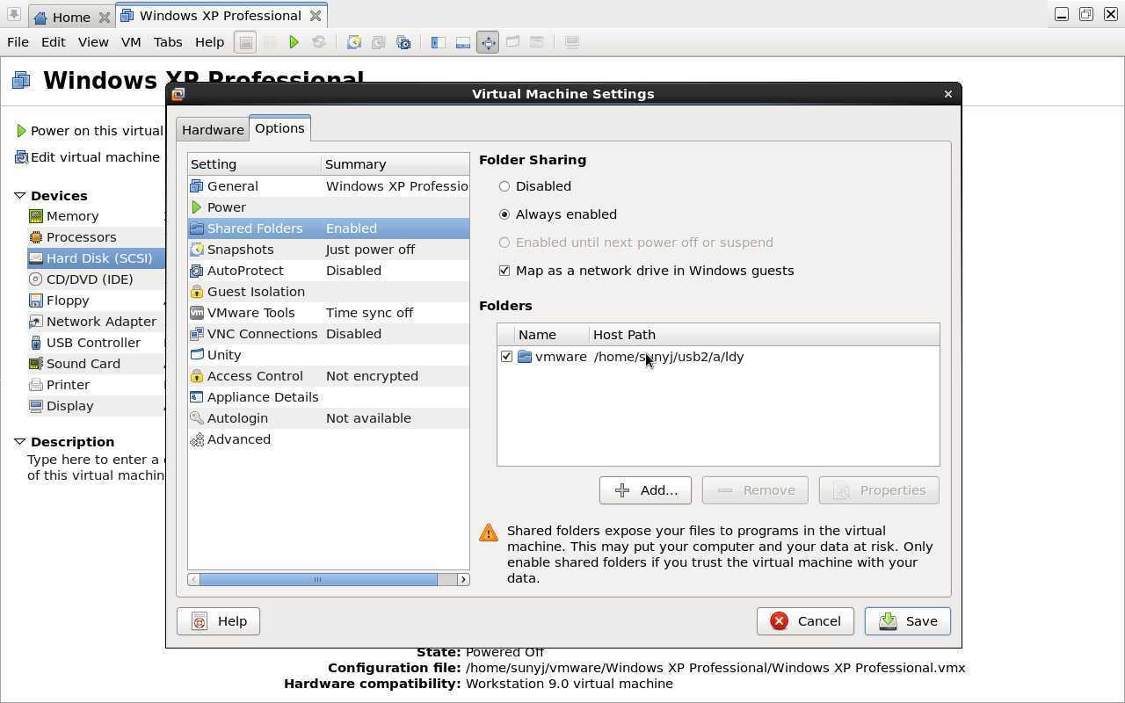Select the Always enabled radio button

click(504, 214)
